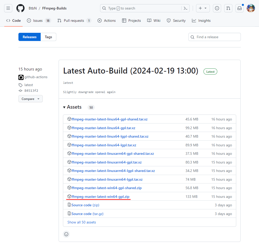Open the Projects tab
259x246 pixels.
point(131,20)
